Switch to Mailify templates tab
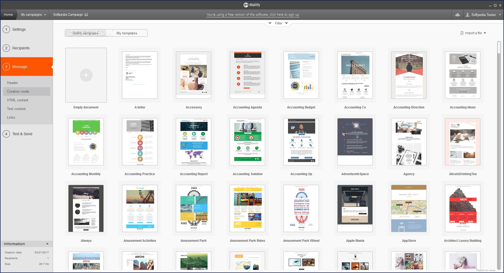 [86, 33]
